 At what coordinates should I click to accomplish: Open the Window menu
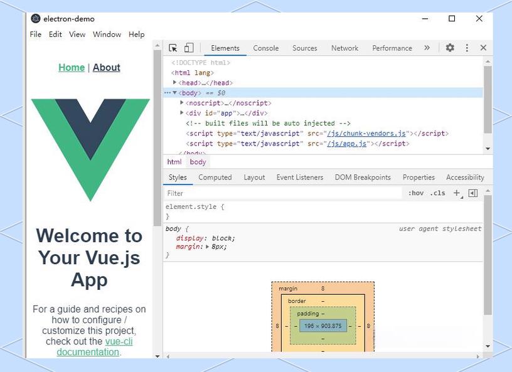tap(107, 35)
